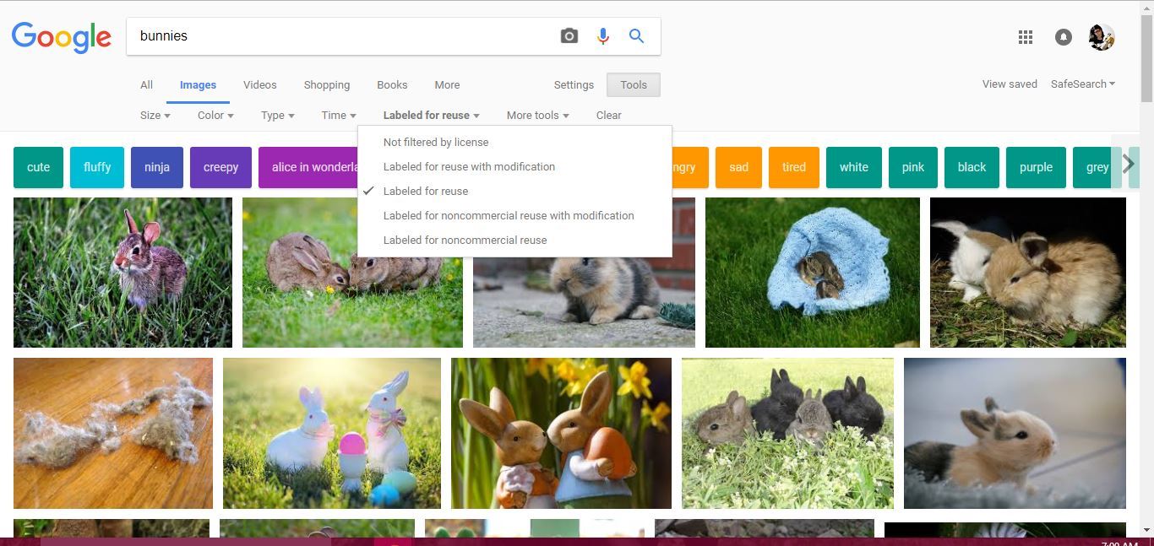Open the tan baby bunny on blanket image

1015,433
